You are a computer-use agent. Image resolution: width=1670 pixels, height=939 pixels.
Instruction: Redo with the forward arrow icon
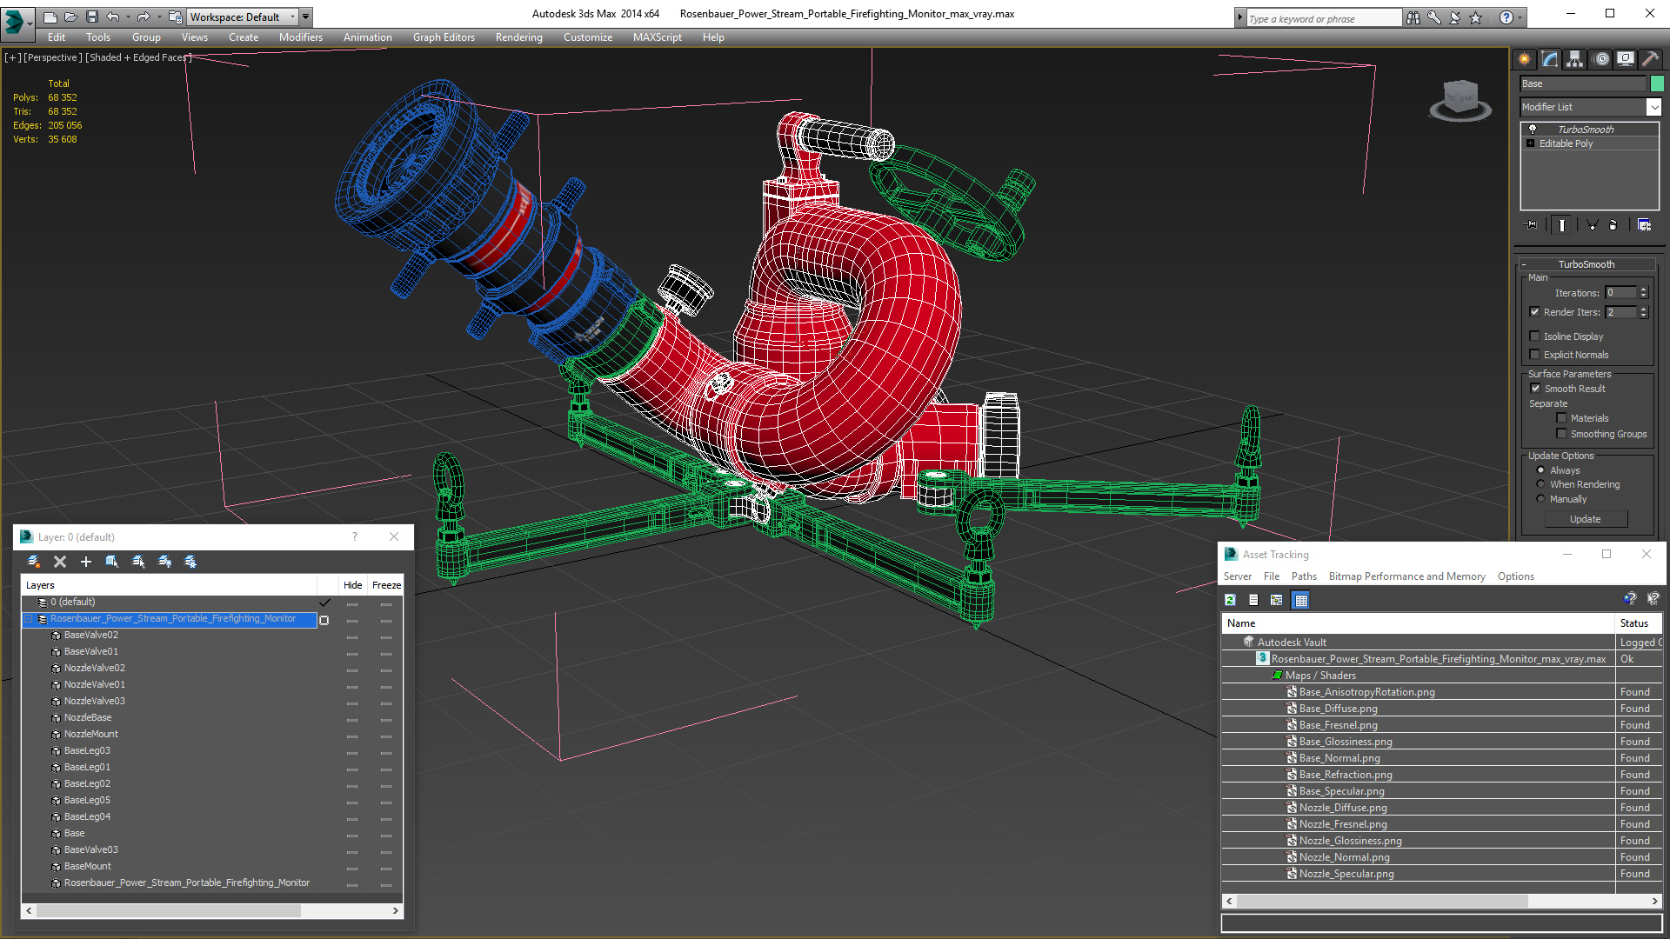(144, 17)
